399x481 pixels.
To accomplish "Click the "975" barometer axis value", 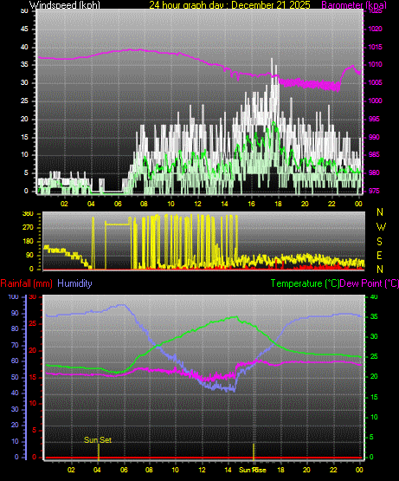I will pyautogui.click(x=374, y=191).
